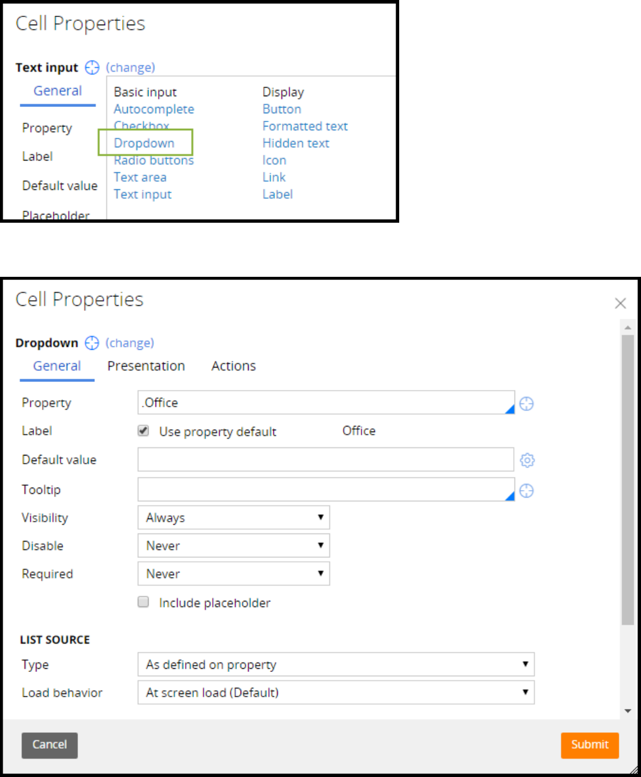Screen dimensions: 641x777
Task: Switch to the Presentation tab
Action: (146, 366)
